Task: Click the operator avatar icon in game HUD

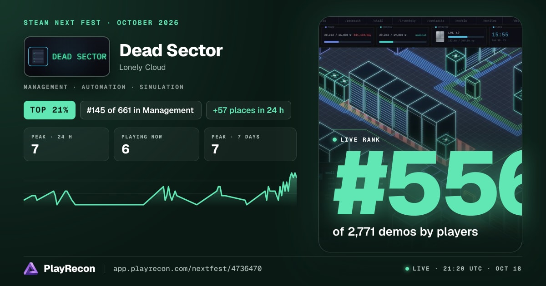Action: pyautogui.click(x=440, y=37)
